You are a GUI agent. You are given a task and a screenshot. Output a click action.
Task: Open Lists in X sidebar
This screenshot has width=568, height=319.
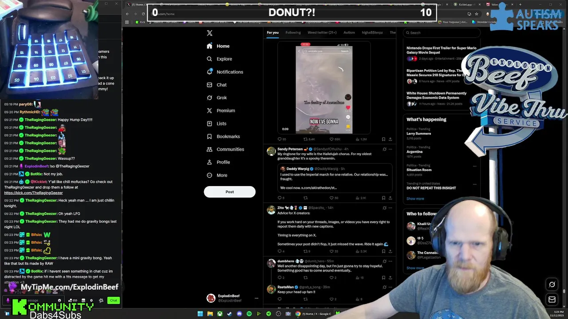click(216, 124)
